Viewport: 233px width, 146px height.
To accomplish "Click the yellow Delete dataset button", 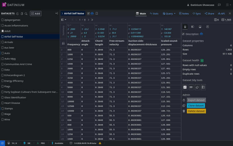I will (x=196, y=111).
